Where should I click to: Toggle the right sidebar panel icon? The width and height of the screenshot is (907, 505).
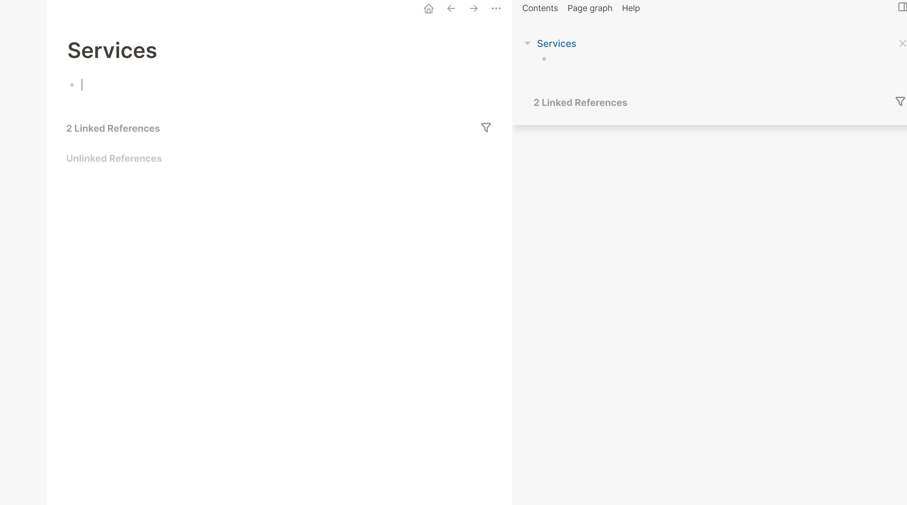(x=902, y=7)
